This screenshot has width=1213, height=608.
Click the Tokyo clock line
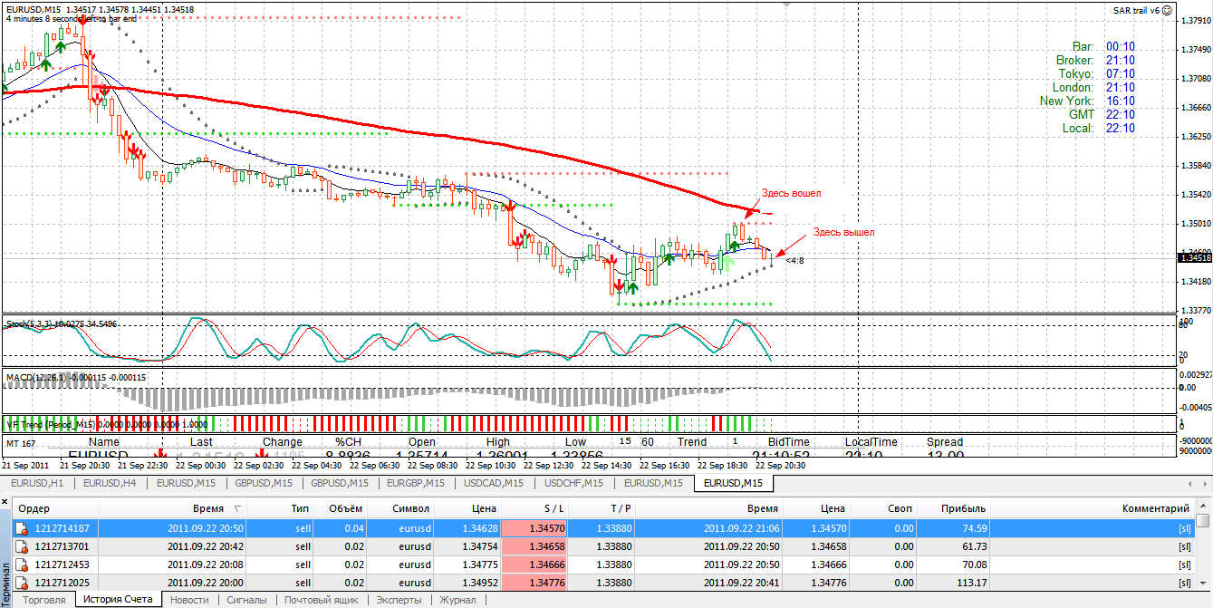coord(1096,73)
